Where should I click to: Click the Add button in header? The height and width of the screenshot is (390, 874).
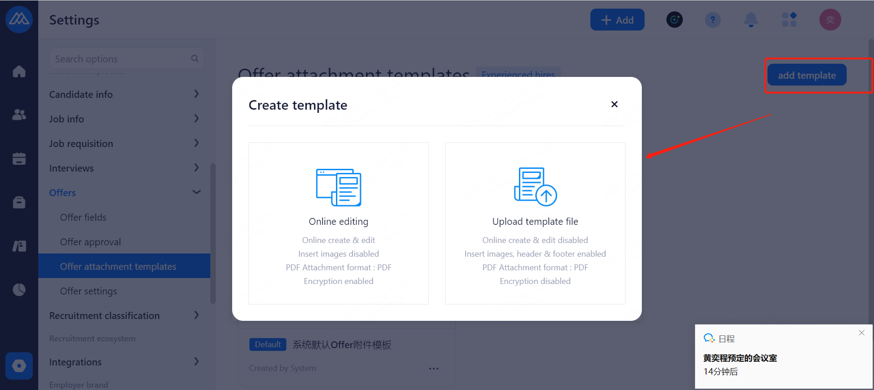click(x=617, y=20)
